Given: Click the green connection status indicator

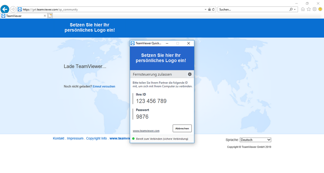Looking at the screenshot, I should [x=133, y=139].
